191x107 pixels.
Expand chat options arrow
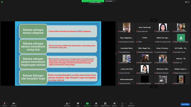[x=81, y=103]
